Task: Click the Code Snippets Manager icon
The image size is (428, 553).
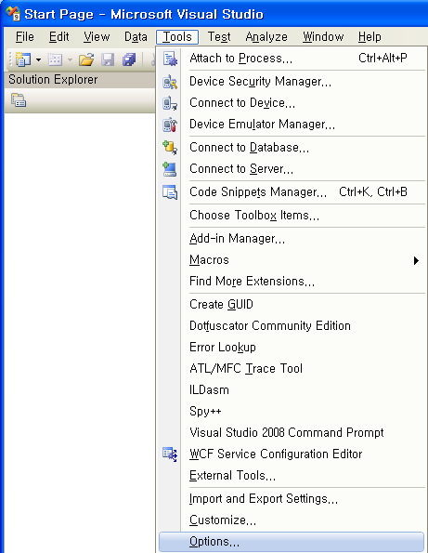Action: [x=170, y=192]
